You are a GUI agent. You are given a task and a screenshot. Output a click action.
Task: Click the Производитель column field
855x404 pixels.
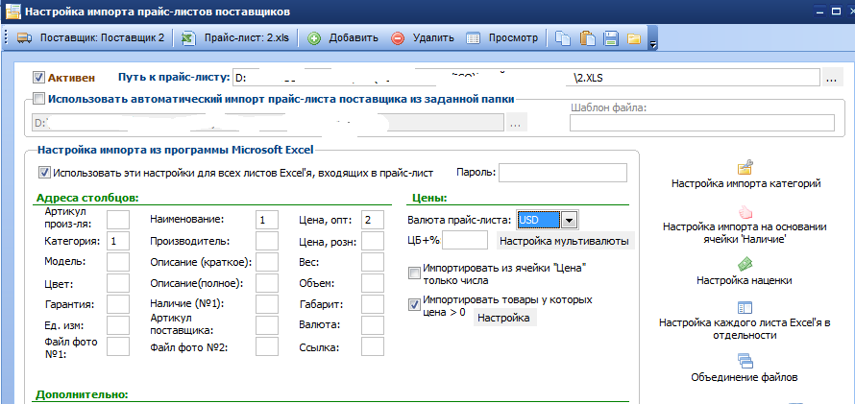coord(267,241)
